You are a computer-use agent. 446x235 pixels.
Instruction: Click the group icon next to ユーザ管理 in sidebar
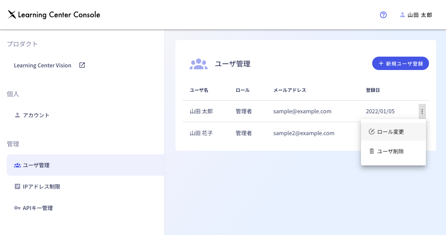pyautogui.click(x=17, y=165)
